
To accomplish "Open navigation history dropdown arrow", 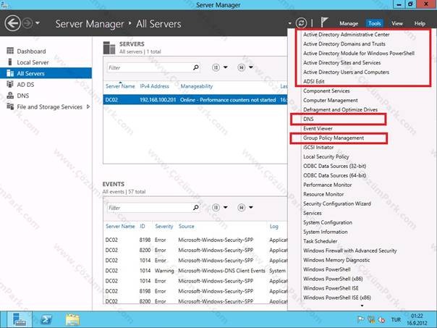I will pyautogui.click(x=38, y=23).
